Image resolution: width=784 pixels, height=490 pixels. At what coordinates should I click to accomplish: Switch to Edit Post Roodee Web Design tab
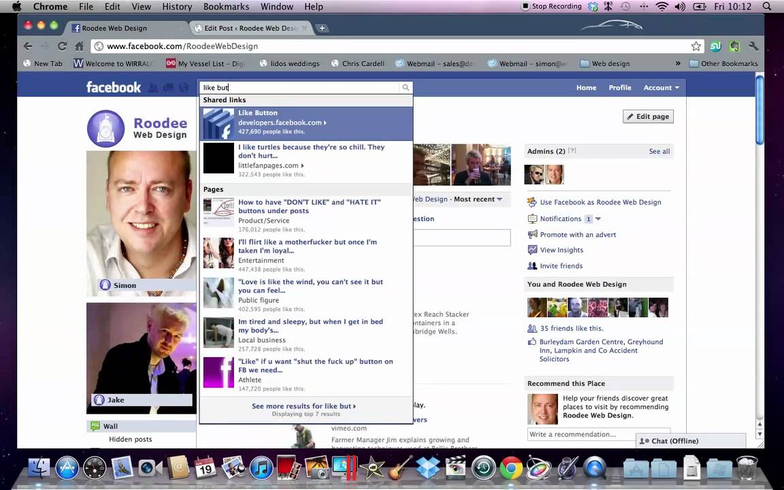pyautogui.click(x=250, y=28)
